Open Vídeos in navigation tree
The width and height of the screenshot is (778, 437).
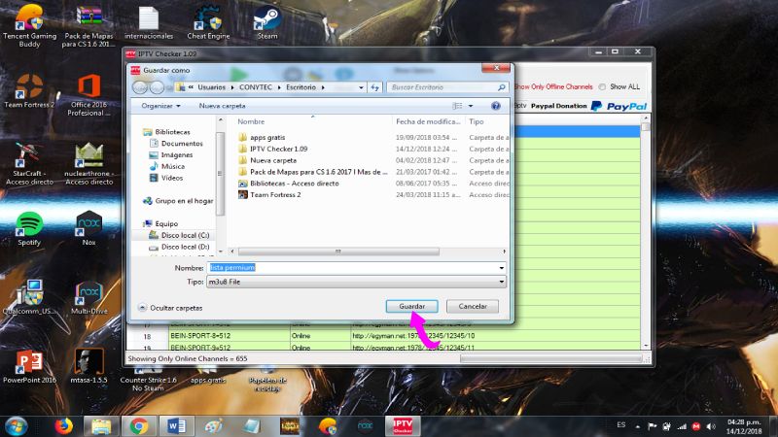[x=172, y=178]
